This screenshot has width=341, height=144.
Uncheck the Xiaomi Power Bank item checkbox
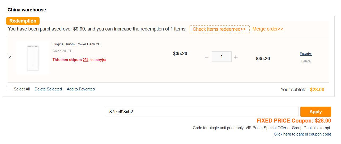point(10,57)
